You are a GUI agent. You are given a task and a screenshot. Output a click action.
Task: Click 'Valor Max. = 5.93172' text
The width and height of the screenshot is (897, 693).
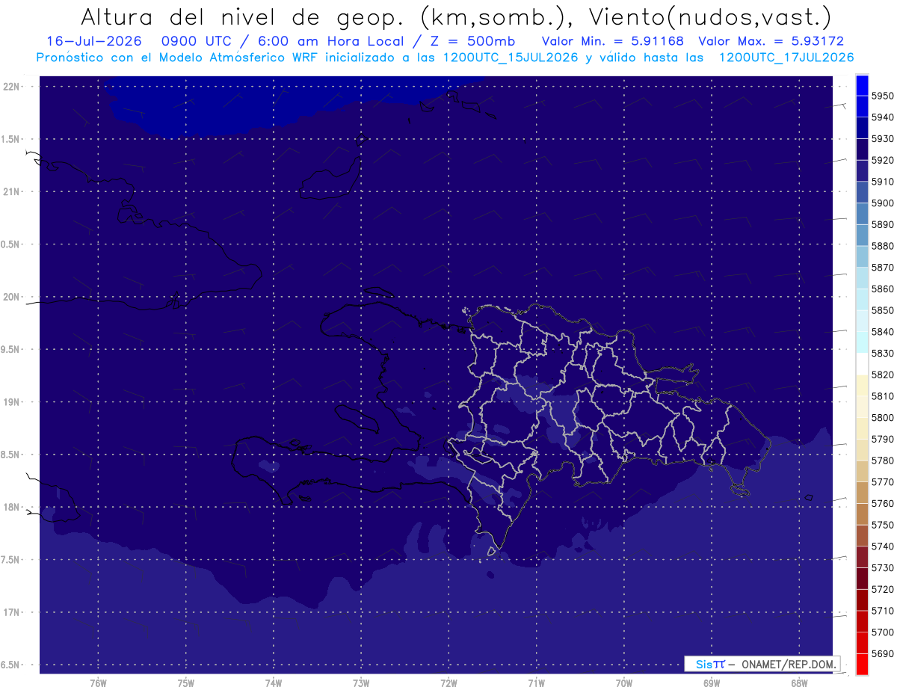click(x=771, y=41)
